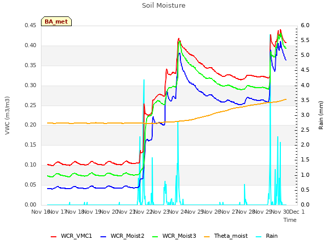Click the red line peak near Nov 24
This screenshot has height=246, width=328.
point(179,38)
